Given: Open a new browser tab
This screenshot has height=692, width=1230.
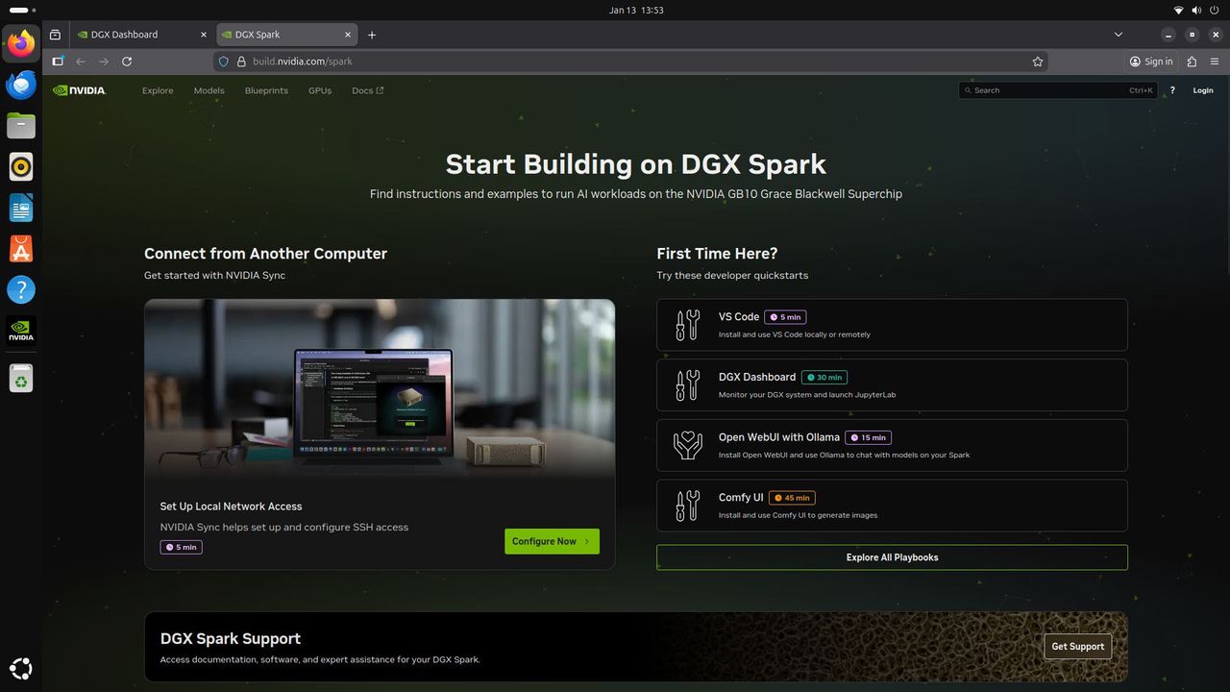Looking at the screenshot, I should click(372, 35).
